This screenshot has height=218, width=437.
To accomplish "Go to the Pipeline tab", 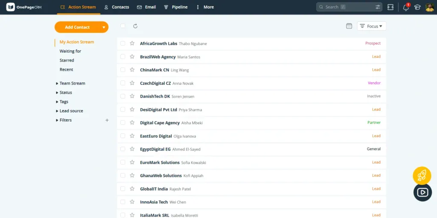I will click(x=176, y=7).
